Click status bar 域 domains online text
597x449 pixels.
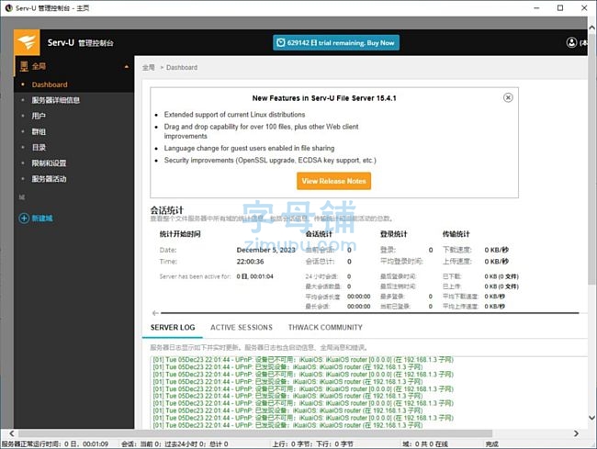click(x=425, y=444)
